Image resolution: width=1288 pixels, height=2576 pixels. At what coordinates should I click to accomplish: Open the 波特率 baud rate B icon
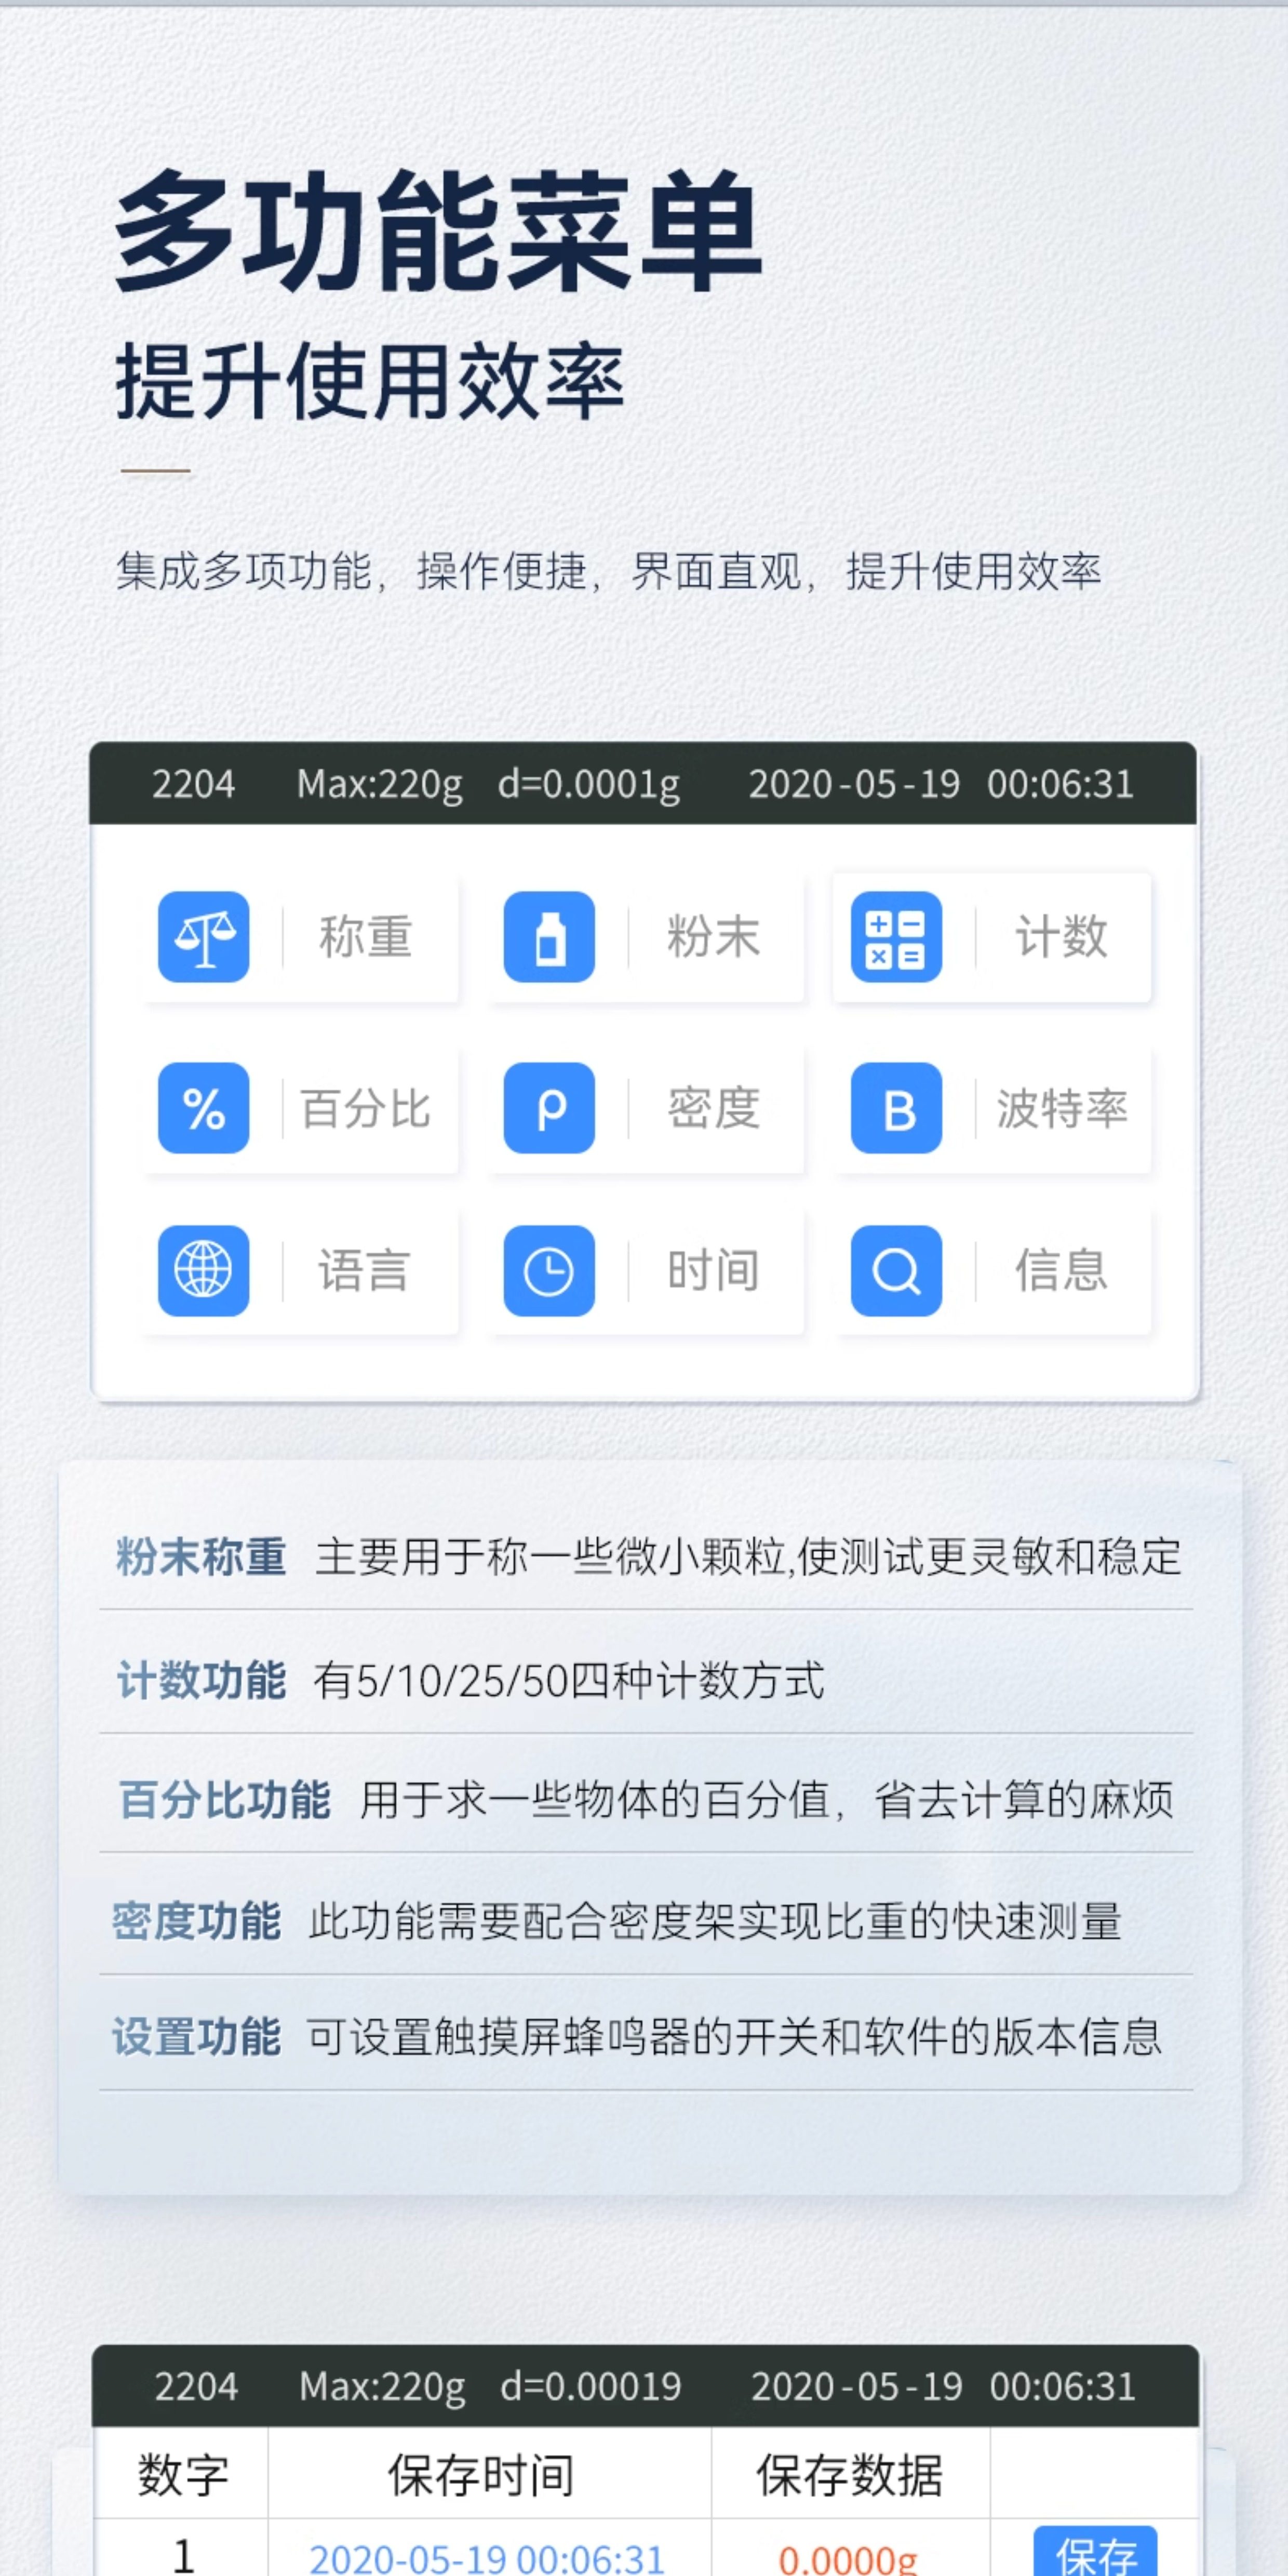pyautogui.click(x=896, y=1108)
